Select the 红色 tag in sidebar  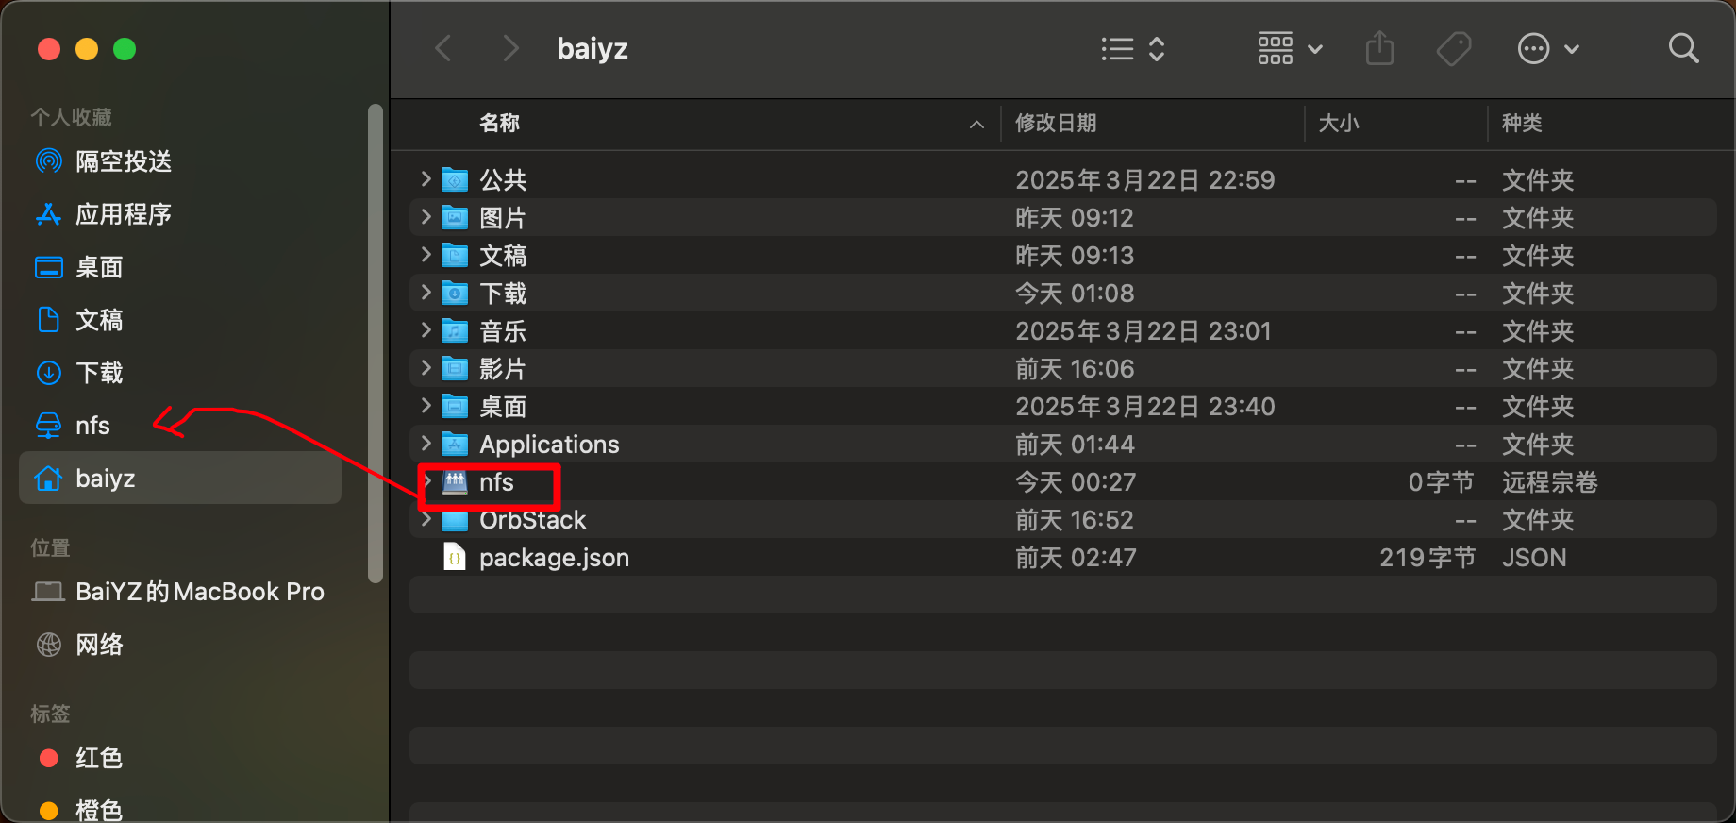click(98, 758)
